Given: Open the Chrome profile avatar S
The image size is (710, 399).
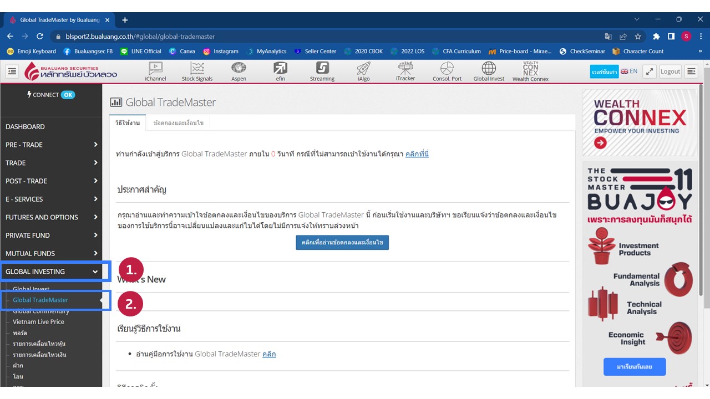Looking at the screenshot, I should pos(686,37).
